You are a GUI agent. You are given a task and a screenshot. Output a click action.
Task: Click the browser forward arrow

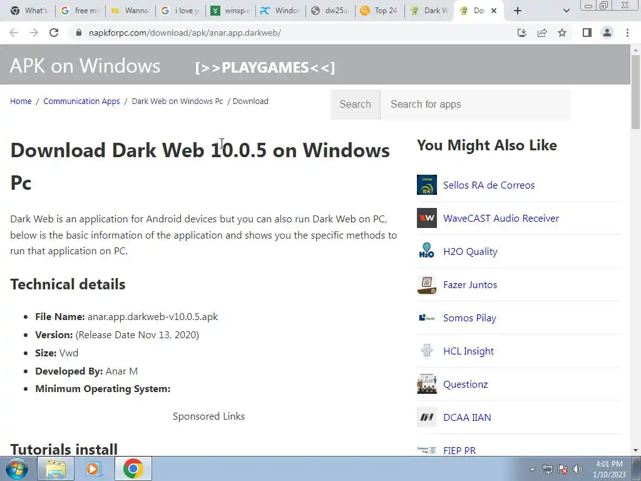(x=34, y=33)
